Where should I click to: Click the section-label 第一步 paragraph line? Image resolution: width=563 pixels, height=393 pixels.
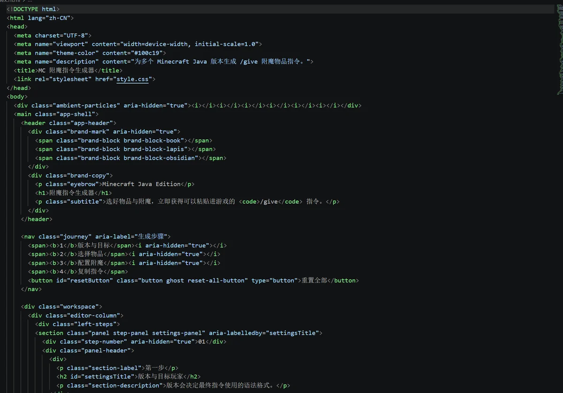pos(117,368)
